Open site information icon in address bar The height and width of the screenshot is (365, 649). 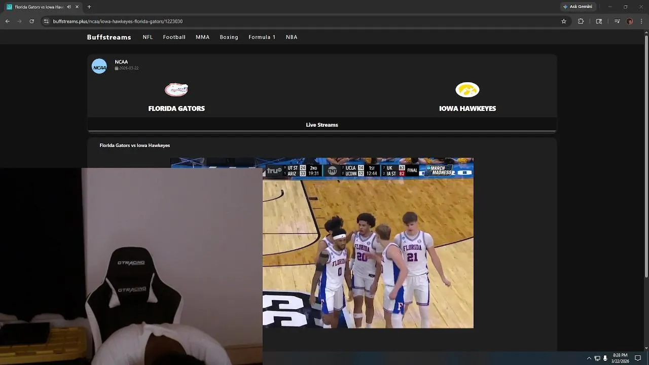pyautogui.click(x=46, y=21)
